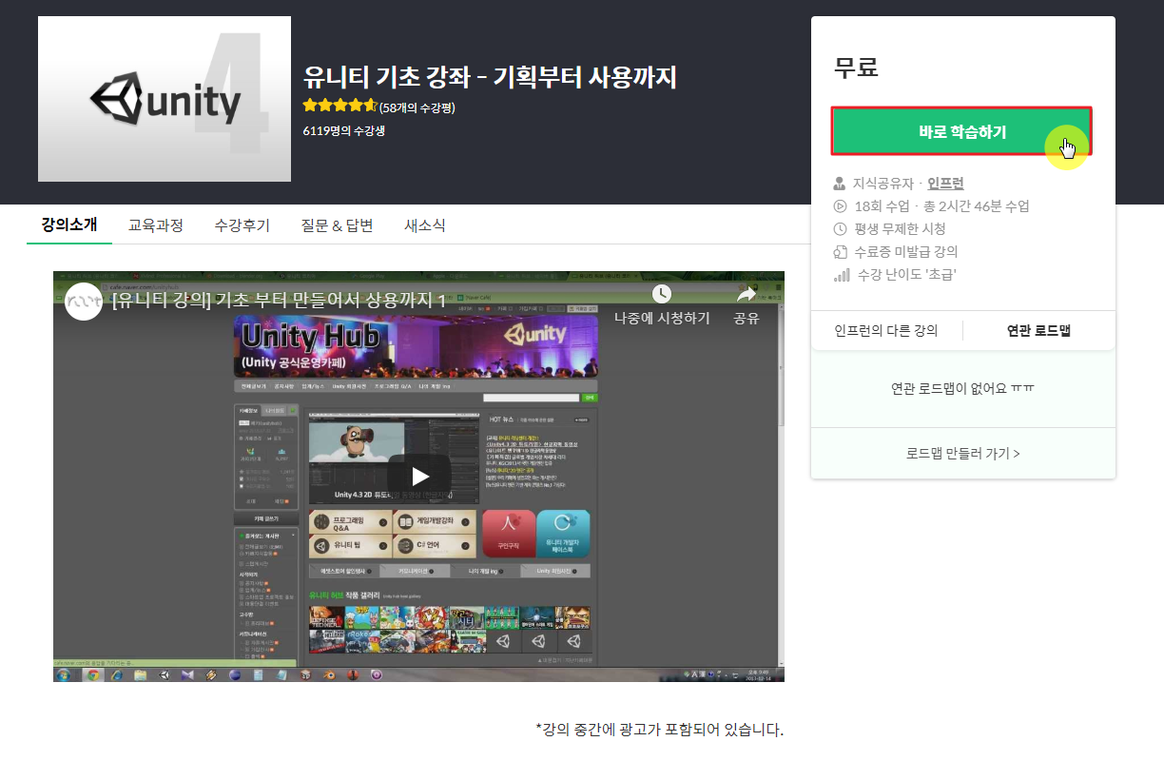Click the green 바로 학습하기 button
Screen dimensions: 1164x761
pos(961,131)
